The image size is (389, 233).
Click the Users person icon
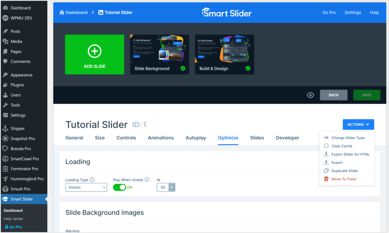[6, 95]
